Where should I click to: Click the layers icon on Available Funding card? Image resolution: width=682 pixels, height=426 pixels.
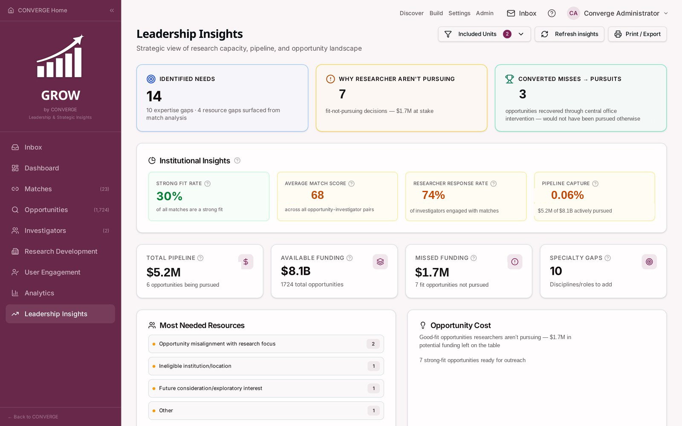pyautogui.click(x=380, y=262)
